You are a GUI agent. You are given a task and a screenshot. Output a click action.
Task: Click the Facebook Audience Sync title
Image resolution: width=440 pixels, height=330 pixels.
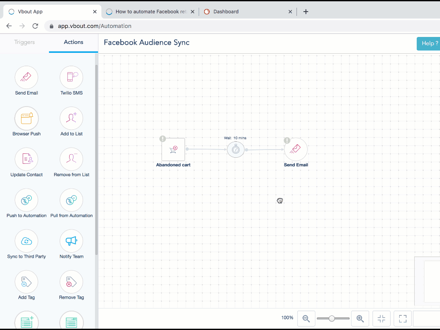coord(147,43)
